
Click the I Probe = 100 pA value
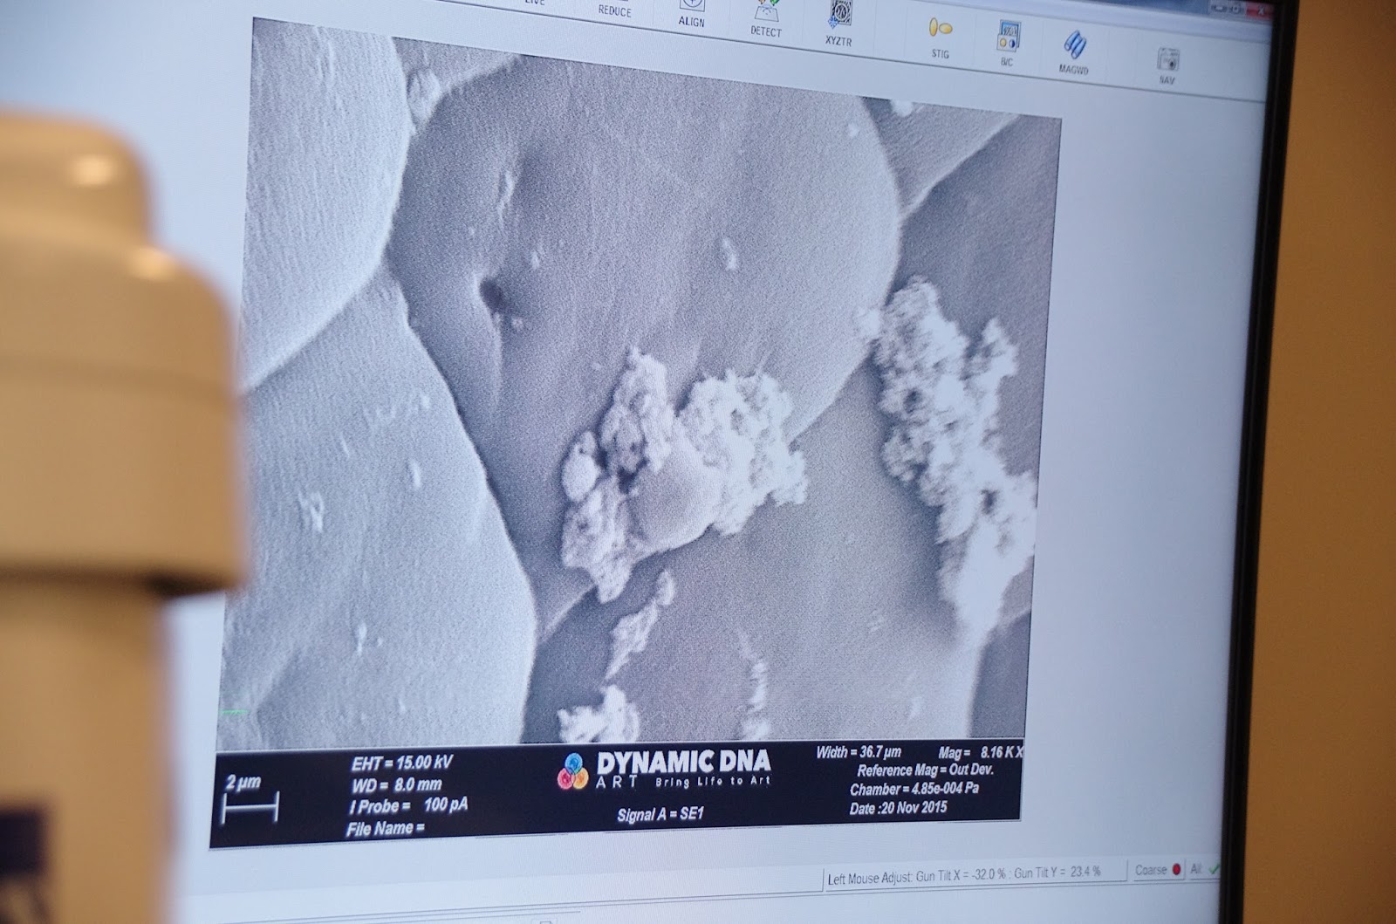pos(407,805)
